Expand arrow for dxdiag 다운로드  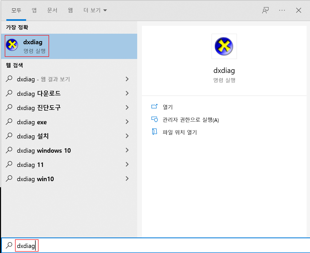point(127,93)
